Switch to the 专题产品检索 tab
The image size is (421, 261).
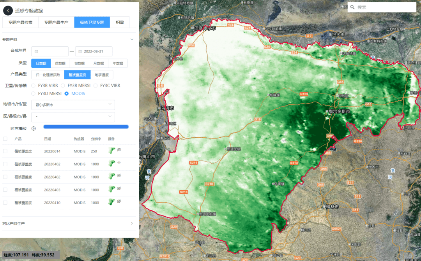click(x=20, y=22)
